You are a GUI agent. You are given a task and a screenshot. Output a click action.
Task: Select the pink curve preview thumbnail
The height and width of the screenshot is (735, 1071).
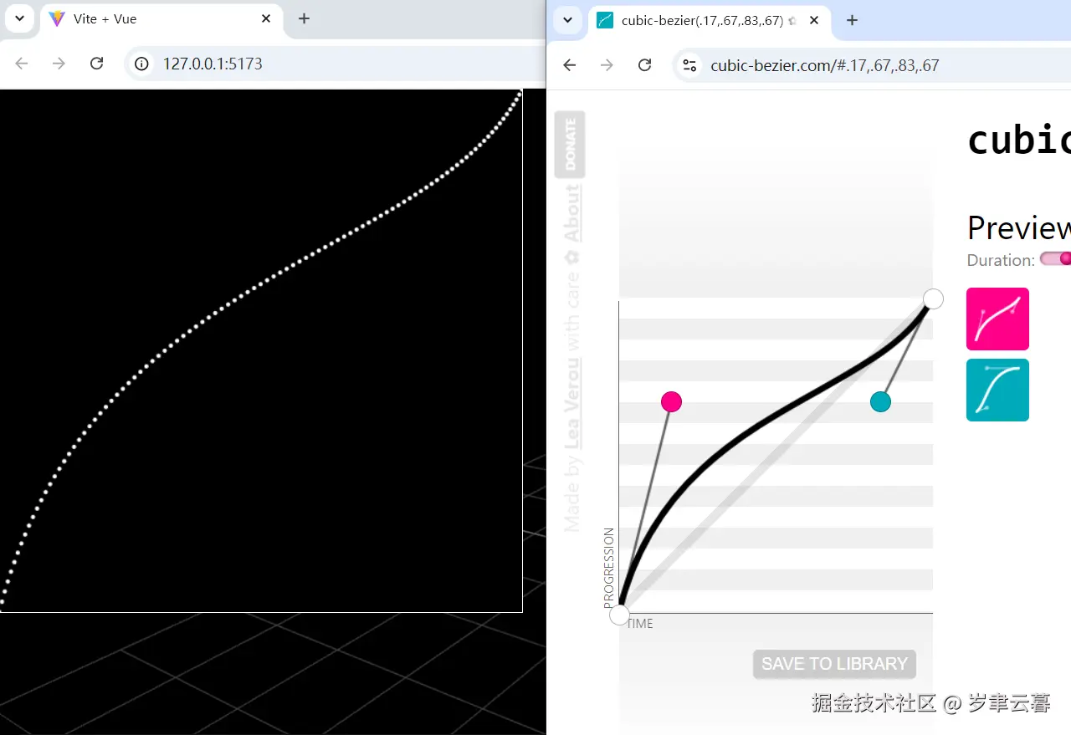point(997,319)
